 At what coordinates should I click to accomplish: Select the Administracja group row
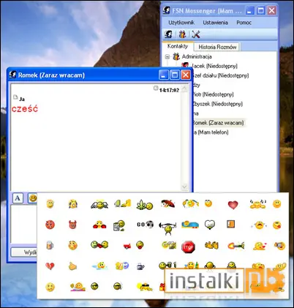[x=197, y=57]
